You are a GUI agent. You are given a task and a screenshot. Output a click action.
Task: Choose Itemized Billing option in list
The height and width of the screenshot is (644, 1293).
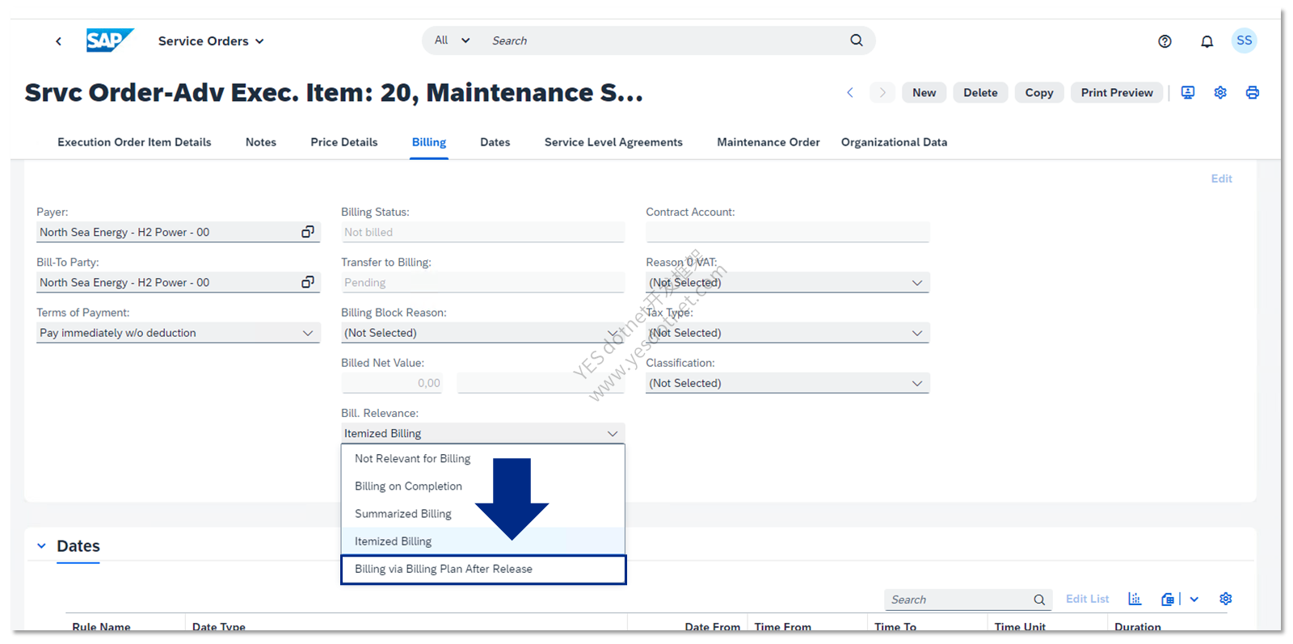coord(482,541)
